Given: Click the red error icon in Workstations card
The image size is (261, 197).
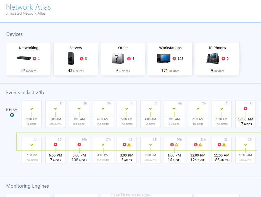Looking at the screenshot, I should point(174,59).
